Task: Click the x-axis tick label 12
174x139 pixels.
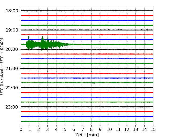Action: pos(127,129)
